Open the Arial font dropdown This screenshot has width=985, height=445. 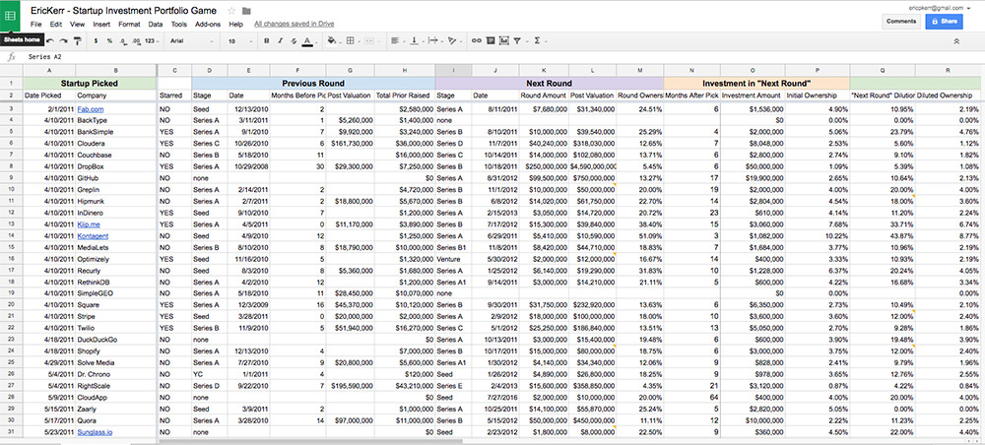[x=192, y=40]
